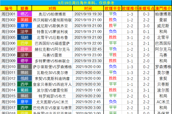
Task: Select score 3-0 in the 周日003 row
Action: (x=146, y=26)
